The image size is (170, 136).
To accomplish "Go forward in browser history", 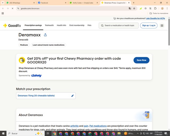I will point(8,8).
